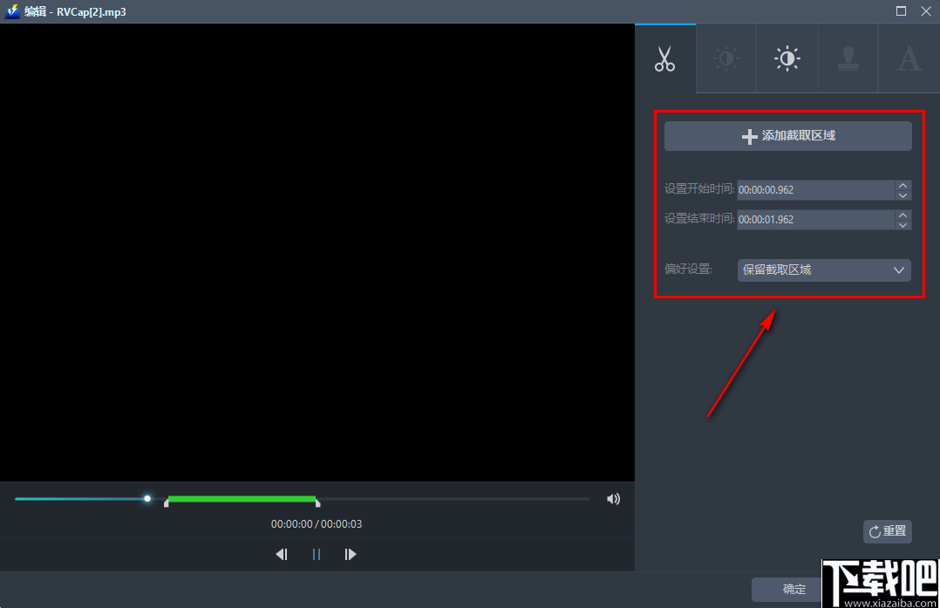Step back one frame
This screenshot has width=940, height=608.
(281, 555)
